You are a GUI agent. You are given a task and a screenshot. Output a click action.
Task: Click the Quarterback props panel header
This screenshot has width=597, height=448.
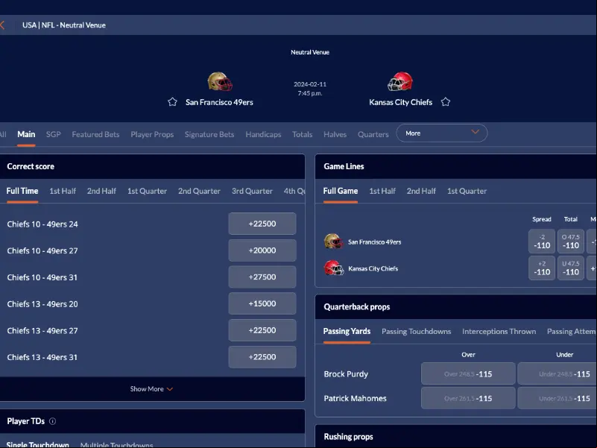455,306
